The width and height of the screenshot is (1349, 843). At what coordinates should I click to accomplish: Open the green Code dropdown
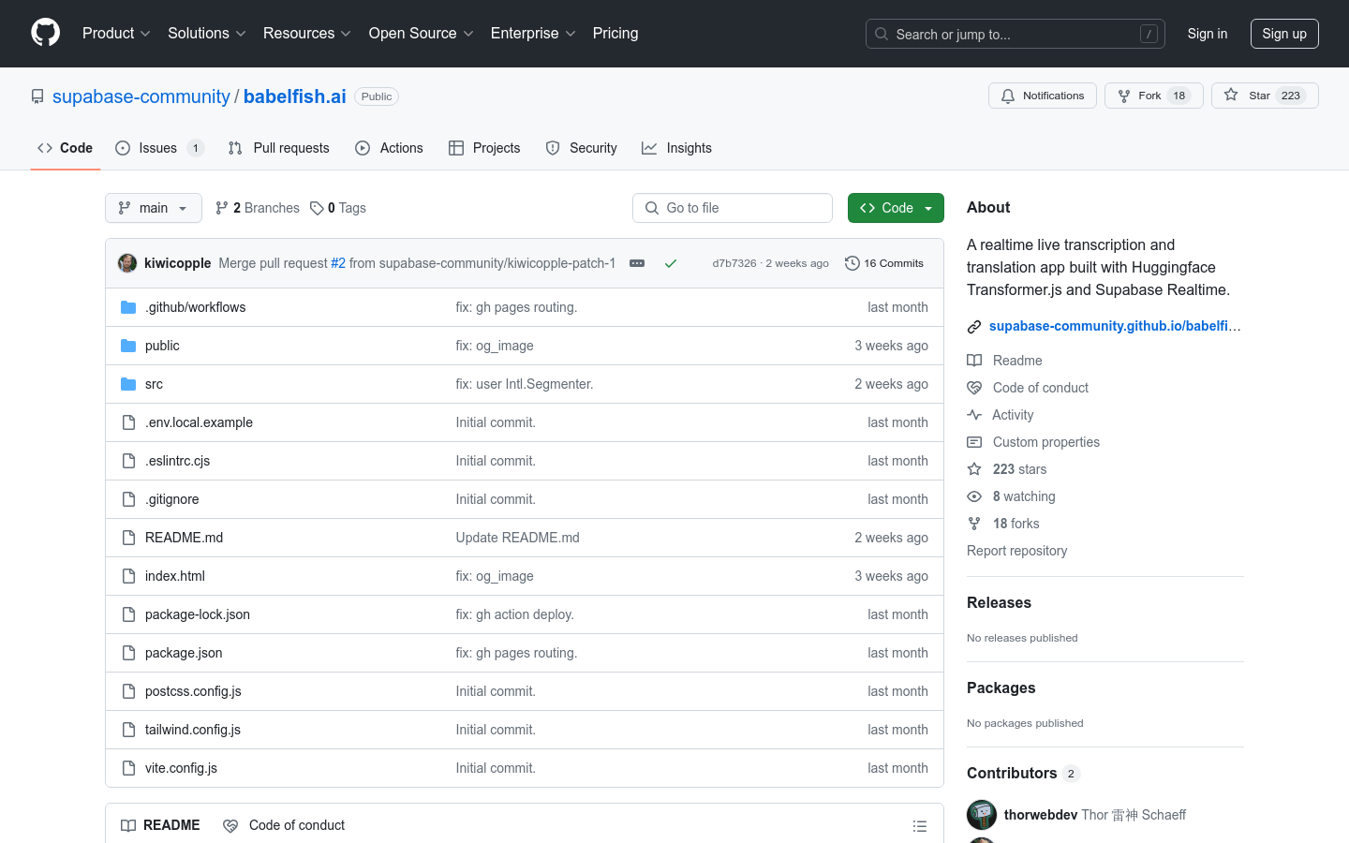coord(896,208)
